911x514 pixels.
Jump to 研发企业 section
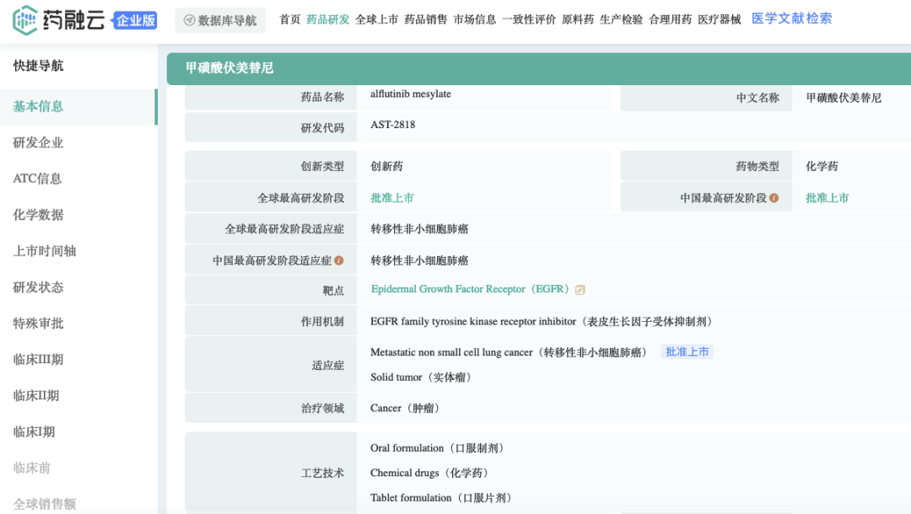[x=38, y=142]
